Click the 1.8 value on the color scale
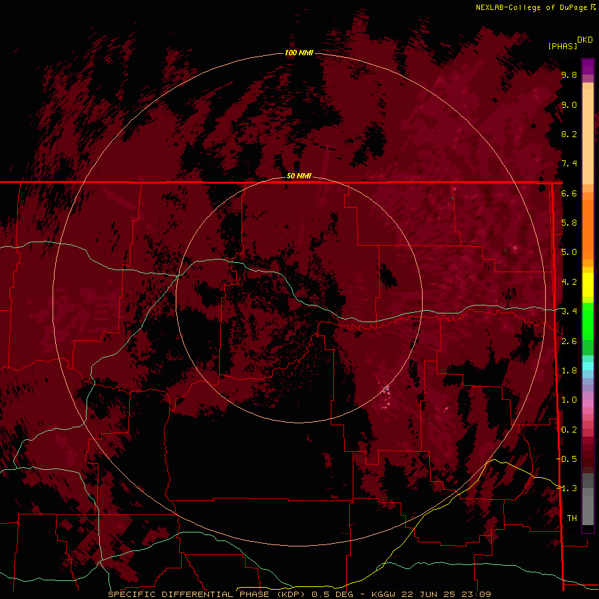 [x=569, y=371]
